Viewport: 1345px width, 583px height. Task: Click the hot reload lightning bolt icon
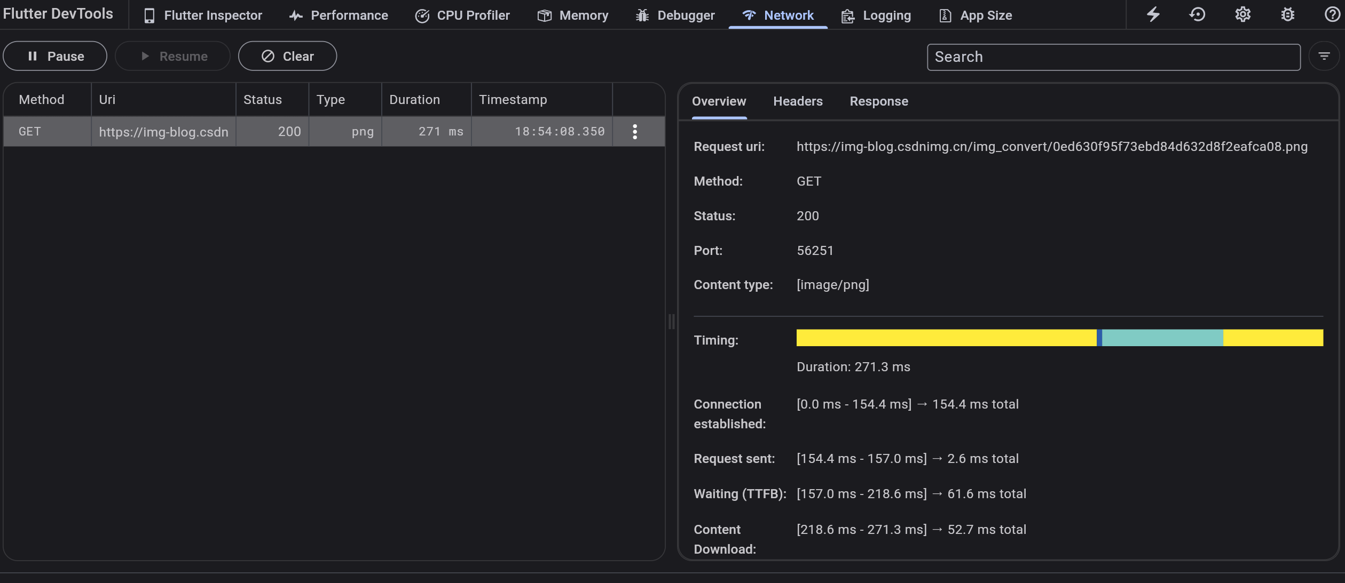[1153, 14]
